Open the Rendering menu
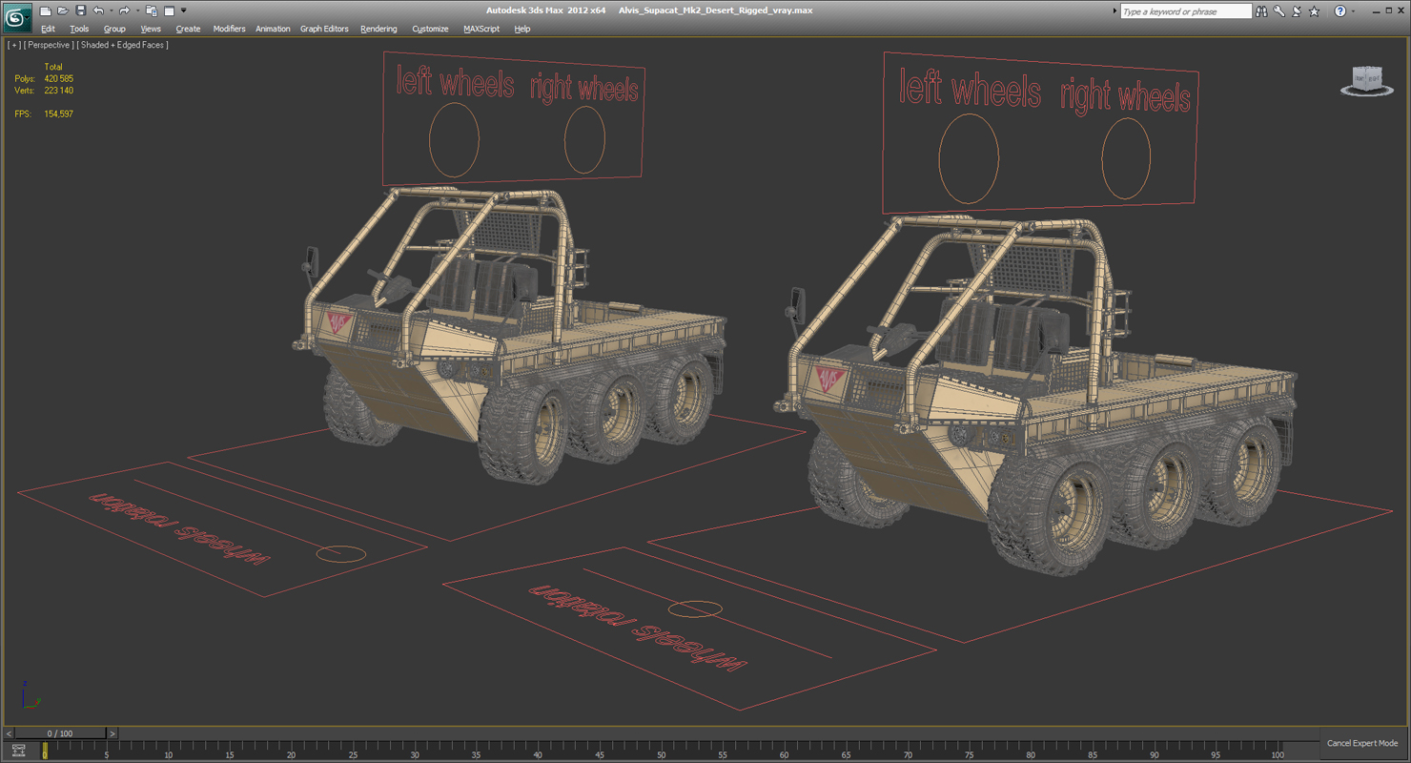Image resolution: width=1411 pixels, height=763 pixels. click(378, 29)
